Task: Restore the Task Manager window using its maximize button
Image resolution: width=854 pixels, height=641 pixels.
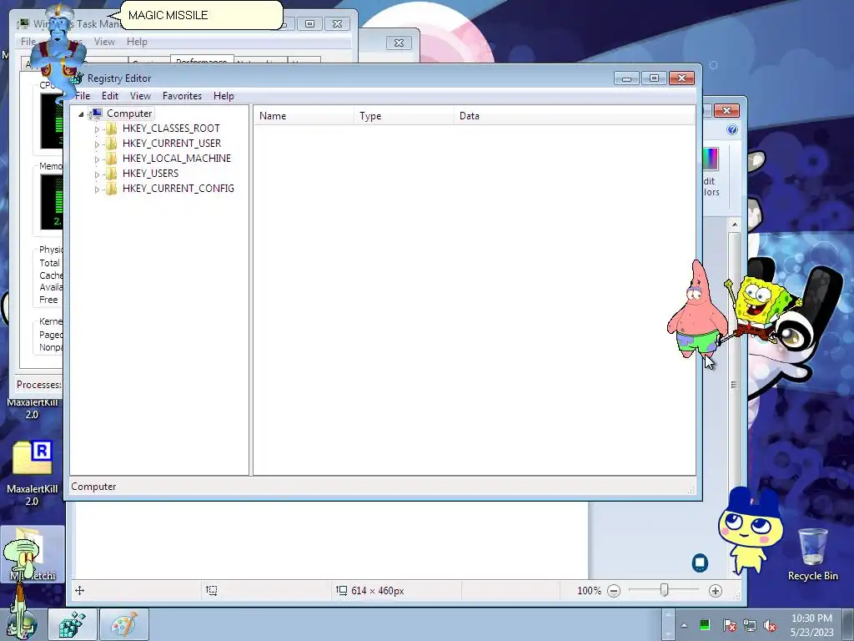Action: click(309, 24)
